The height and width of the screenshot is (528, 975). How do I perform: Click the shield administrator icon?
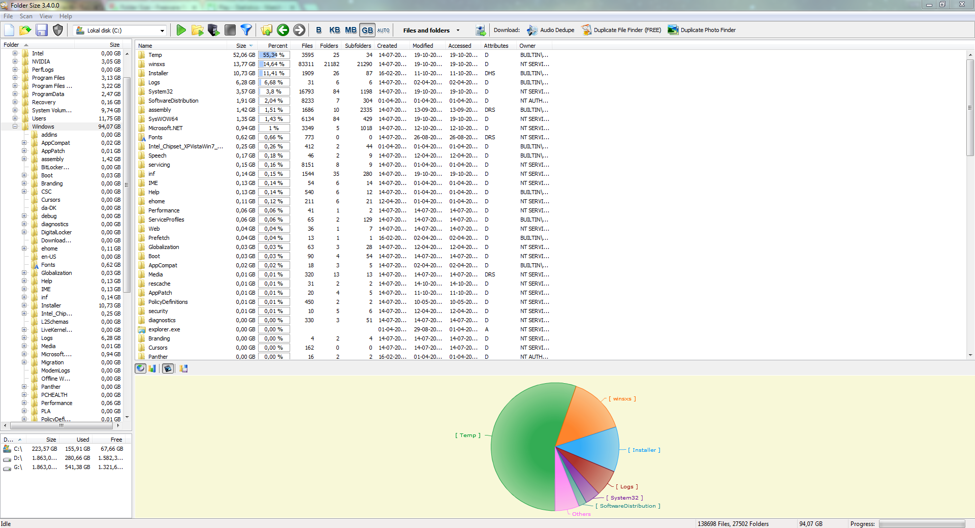click(x=58, y=30)
